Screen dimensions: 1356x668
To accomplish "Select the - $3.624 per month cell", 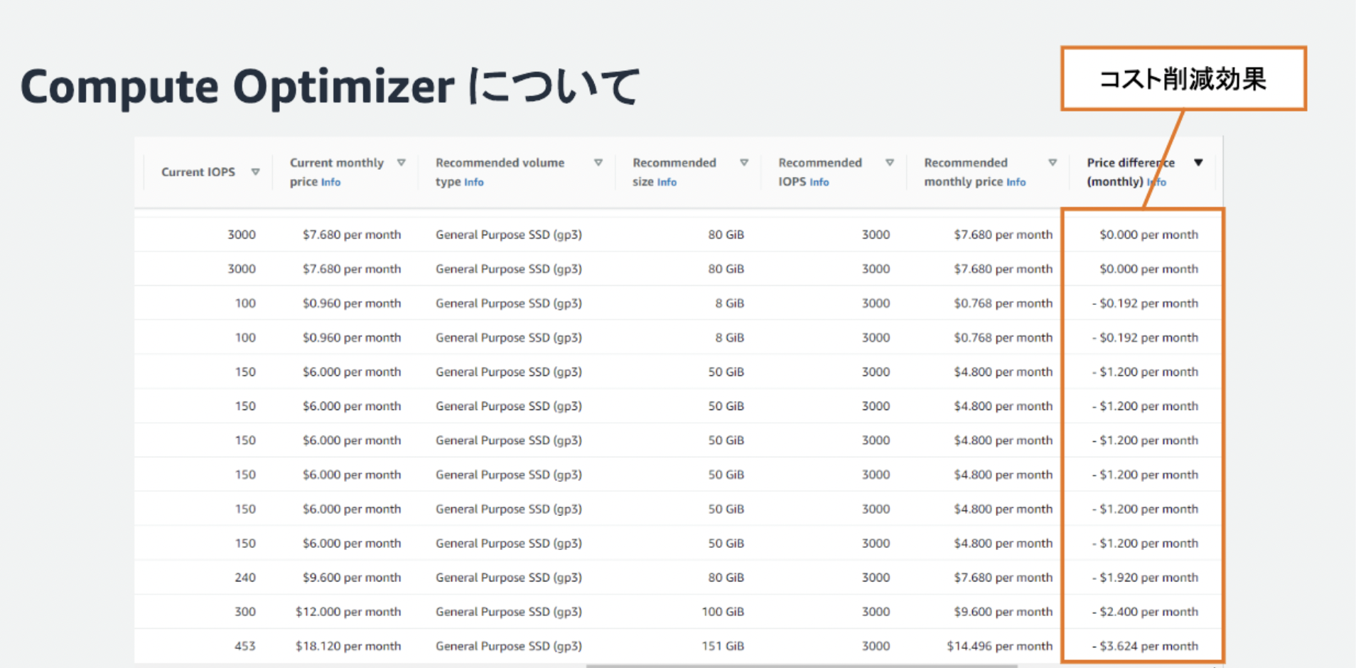I will [x=1145, y=646].
